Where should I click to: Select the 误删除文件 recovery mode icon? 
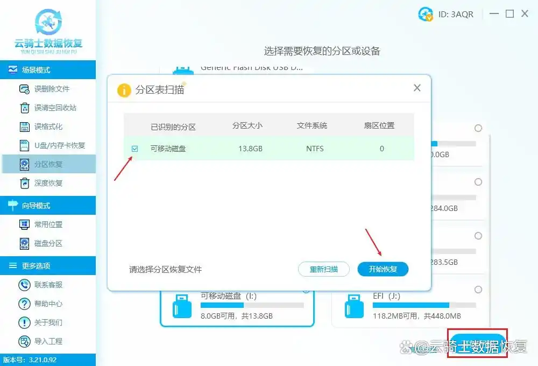(x=25, y=88)
